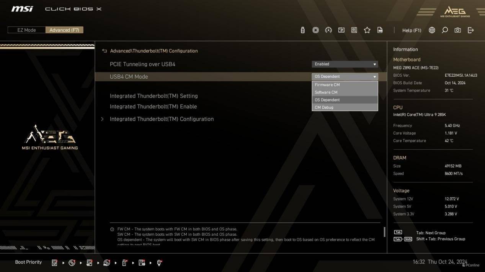This screenshot has height=272, width=485.
Task: Collapse the USB4 CM Mode dropdown
Action: click(x=345, y=77)
